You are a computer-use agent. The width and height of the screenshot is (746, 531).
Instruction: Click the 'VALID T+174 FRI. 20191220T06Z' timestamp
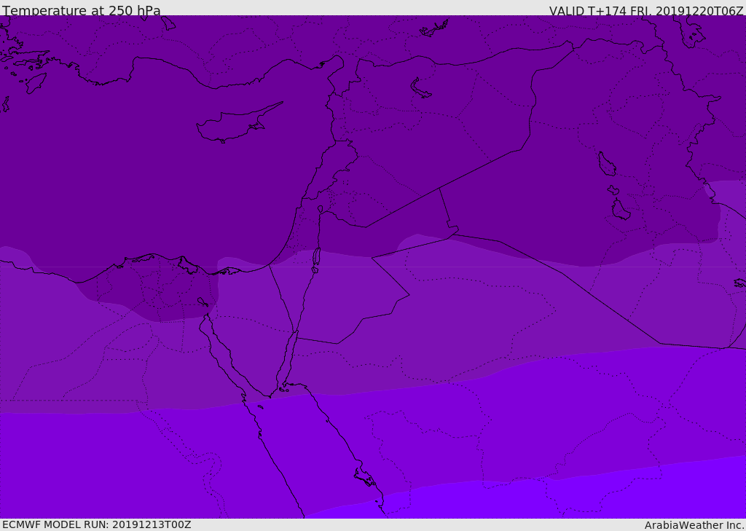pyautogui.click(x=646, y=11)
